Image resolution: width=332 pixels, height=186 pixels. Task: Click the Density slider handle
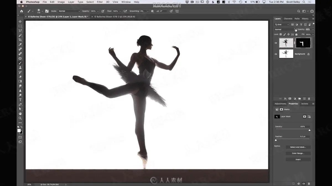[x=309, y=130]
